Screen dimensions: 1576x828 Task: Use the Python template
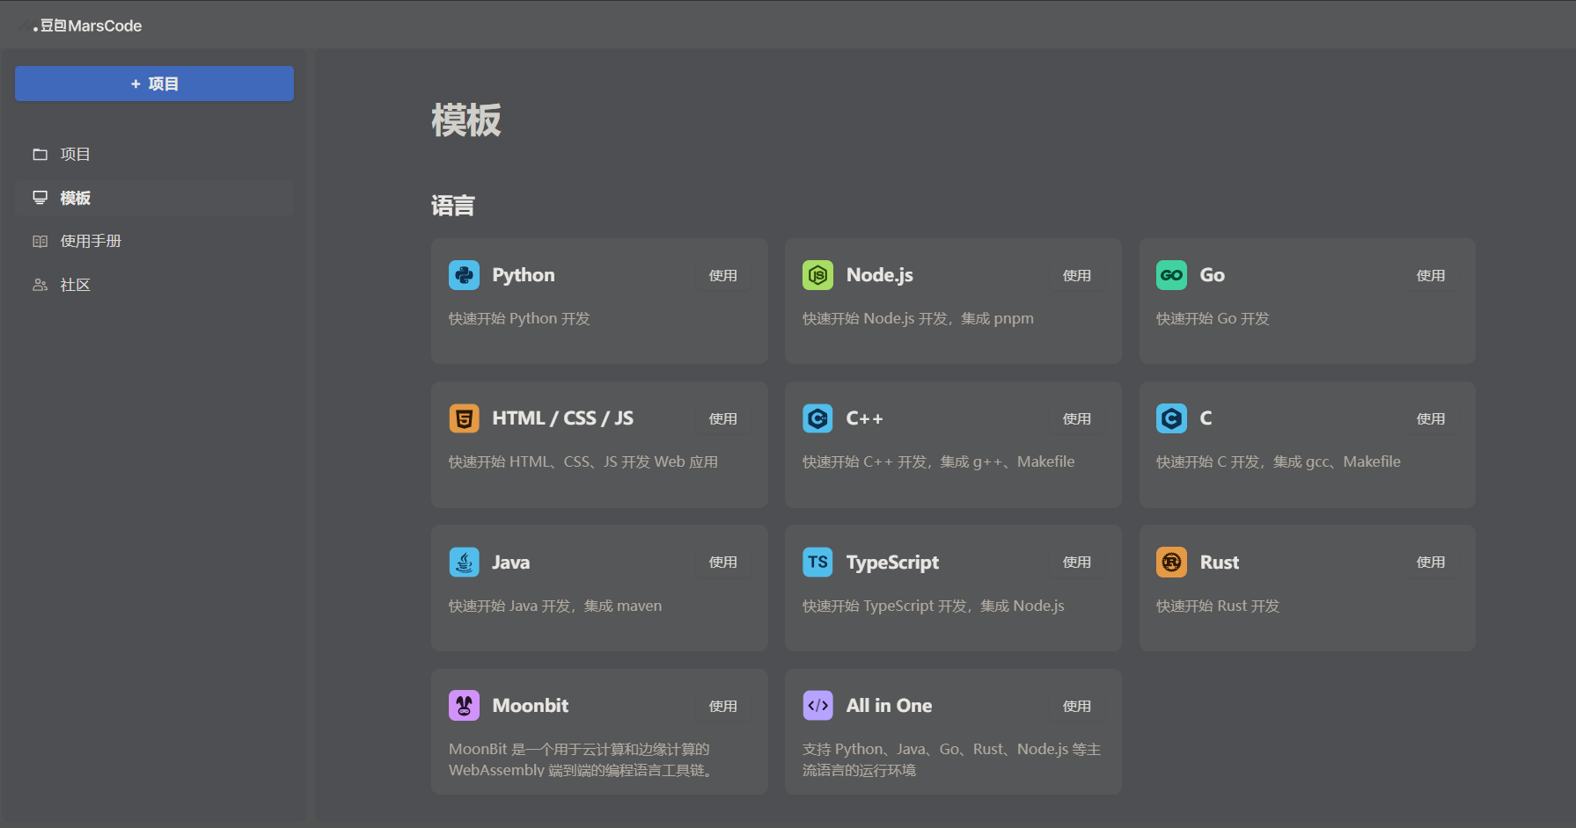click(723, 275)
